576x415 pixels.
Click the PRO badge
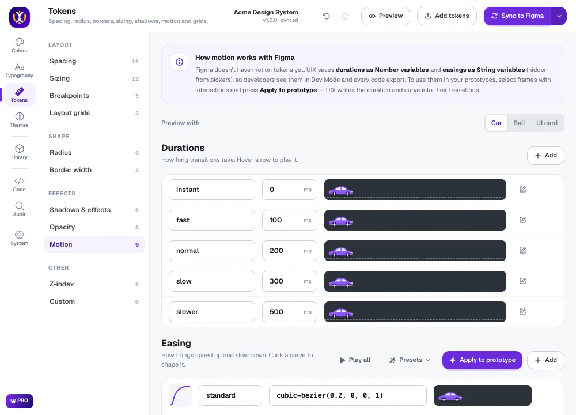click(x=20, y=401)
